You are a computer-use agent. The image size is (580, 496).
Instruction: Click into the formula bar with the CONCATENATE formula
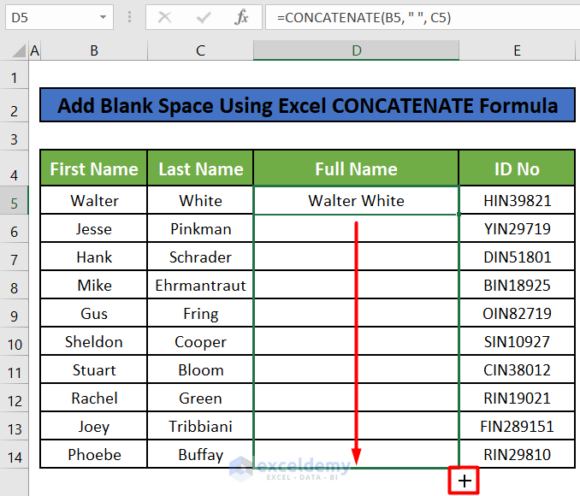tap(423, 17)
